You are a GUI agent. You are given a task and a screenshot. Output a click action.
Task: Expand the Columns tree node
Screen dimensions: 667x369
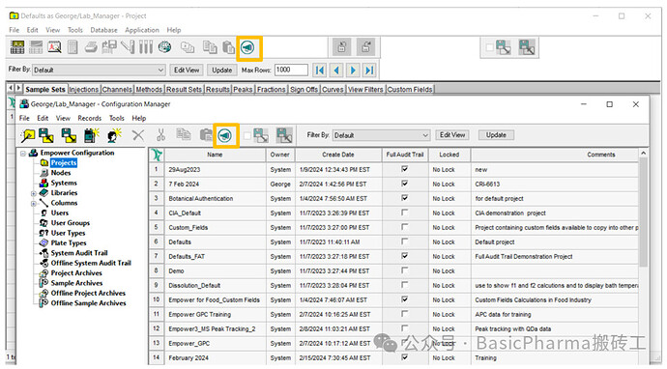coord(34,204)
